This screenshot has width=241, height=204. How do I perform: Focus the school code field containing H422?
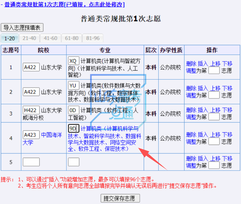[31, 110]
